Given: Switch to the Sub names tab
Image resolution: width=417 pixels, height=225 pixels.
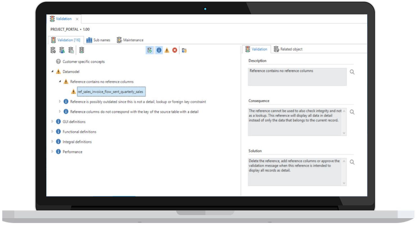Looking at the screenshot, I should (98, 40).
